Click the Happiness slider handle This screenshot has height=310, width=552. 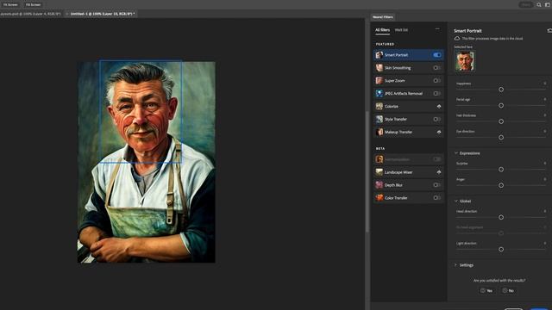[x=501, y=90]
